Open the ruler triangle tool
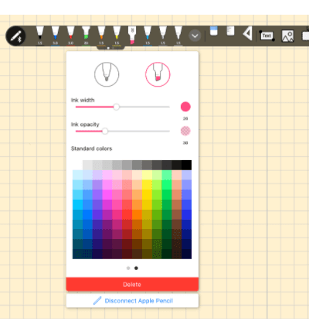This screenshot has width=309, height=335. pos(248,33)
